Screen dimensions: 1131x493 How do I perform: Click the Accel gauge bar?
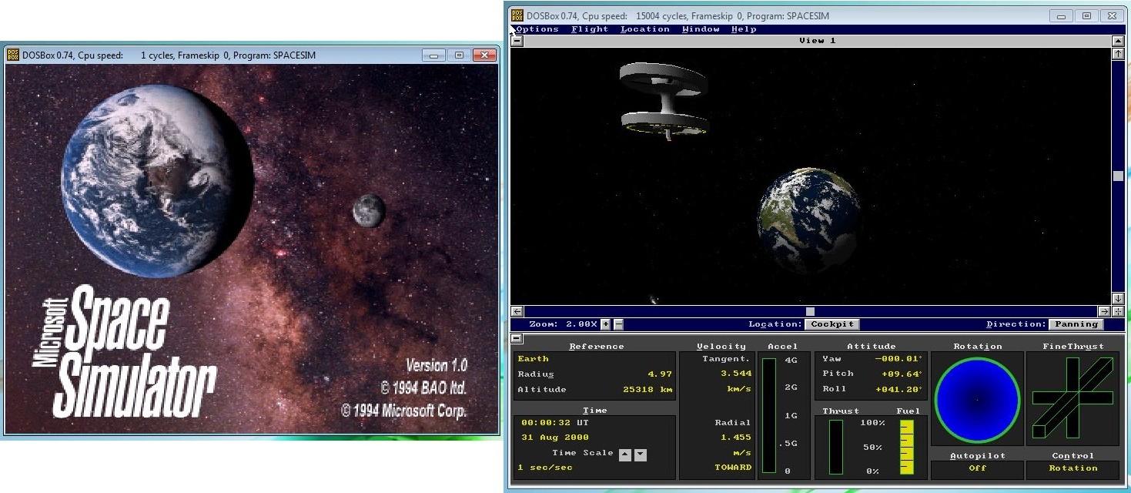click(768, 415)
